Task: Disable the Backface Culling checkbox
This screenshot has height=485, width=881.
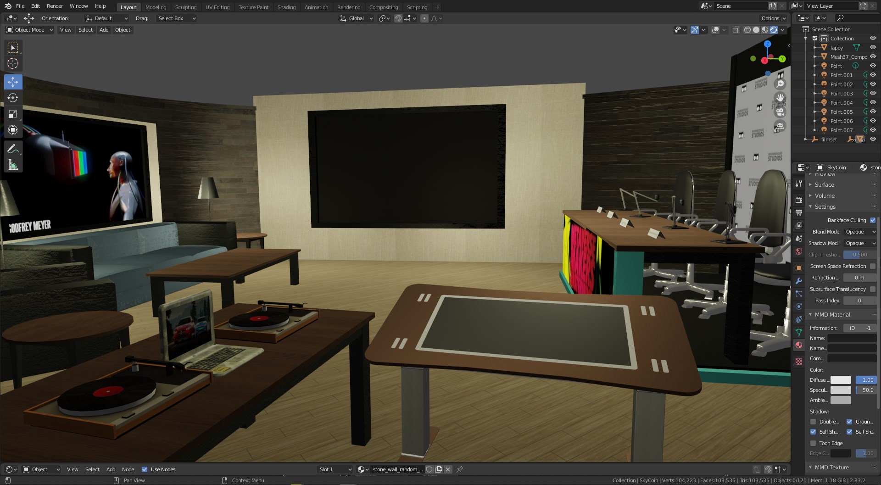Action: 873,220
